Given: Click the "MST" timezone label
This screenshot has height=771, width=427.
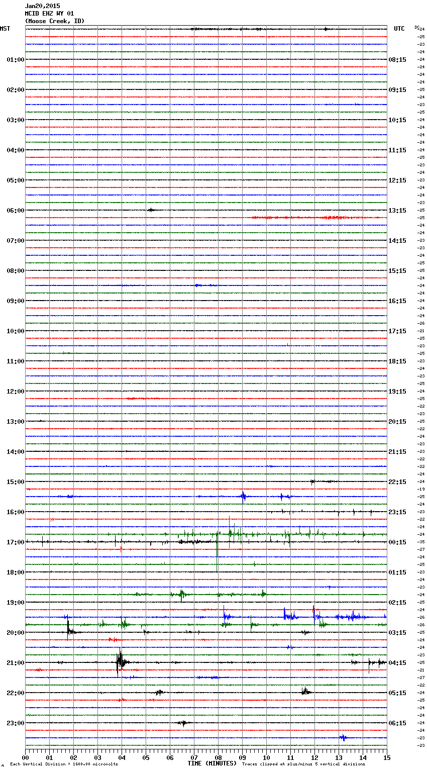Looking at the screenshot, I should (x=5, y=29).
